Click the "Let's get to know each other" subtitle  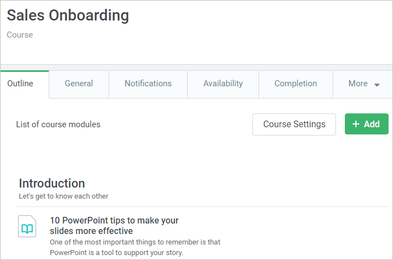click(x=64, y=196)
